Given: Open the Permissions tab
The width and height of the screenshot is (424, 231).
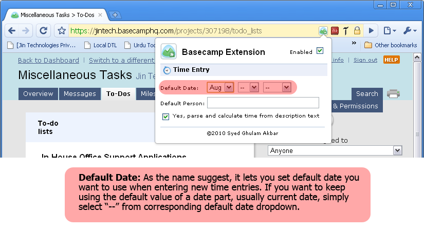Looking at the screenshot, I should [x=357, y=106].
